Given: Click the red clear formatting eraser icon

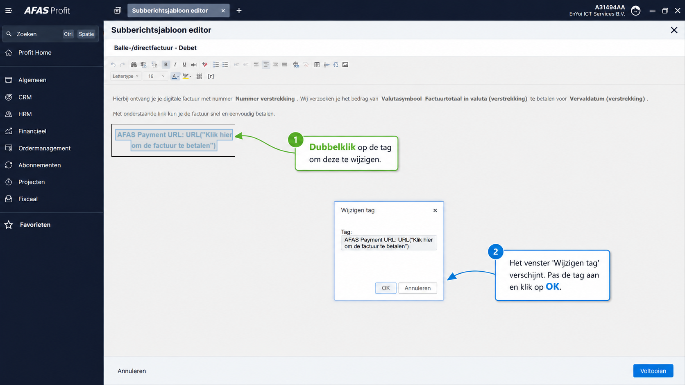Looking at the screenshot, I should pos(205,65).
